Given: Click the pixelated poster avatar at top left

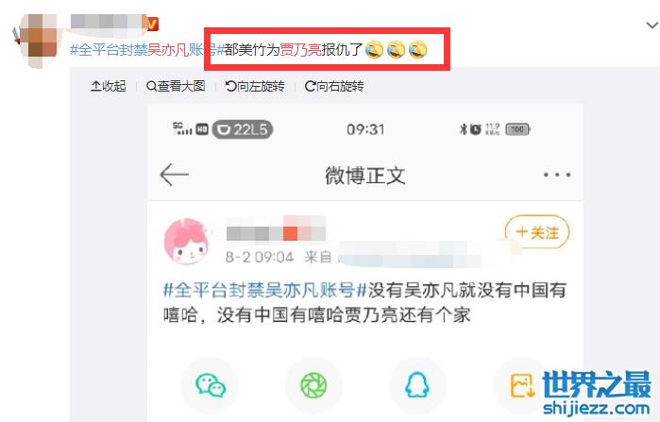Looking at the screenshot, I should [37, 40].
